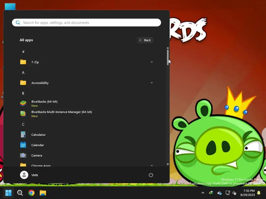Click the Windows Start button on taskbar
The height and width of the screenshot is (199, 266).
[x=8, y=193]
